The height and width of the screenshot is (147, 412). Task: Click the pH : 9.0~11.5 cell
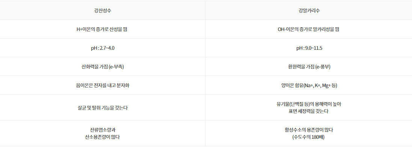pyautogui.click(x=308, y=48)
